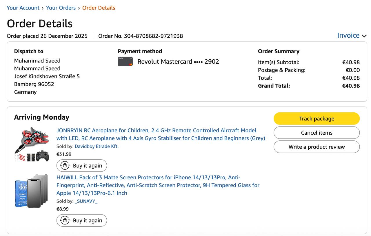Select Write a product review
The height and width of the screenshot is (236, 371).
coord(317,147)
